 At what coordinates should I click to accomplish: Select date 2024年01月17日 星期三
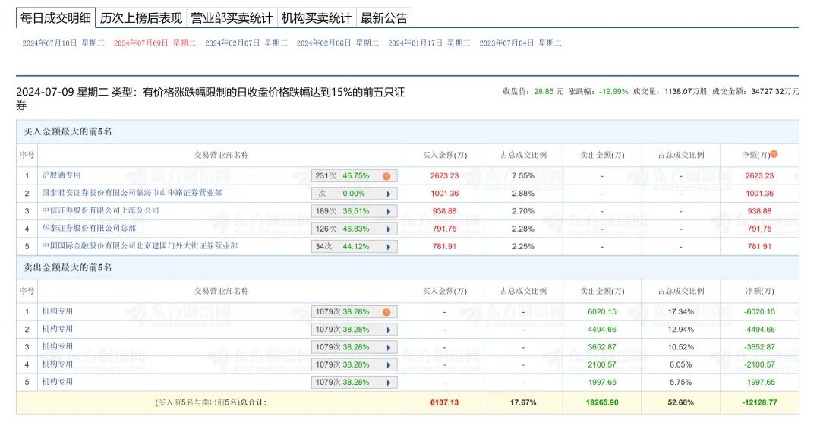pyautogui.click(x=429, y=43)
